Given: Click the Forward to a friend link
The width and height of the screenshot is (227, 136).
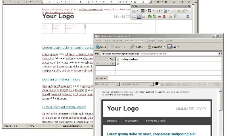Looking at the screenshot, I should (156, 121).
